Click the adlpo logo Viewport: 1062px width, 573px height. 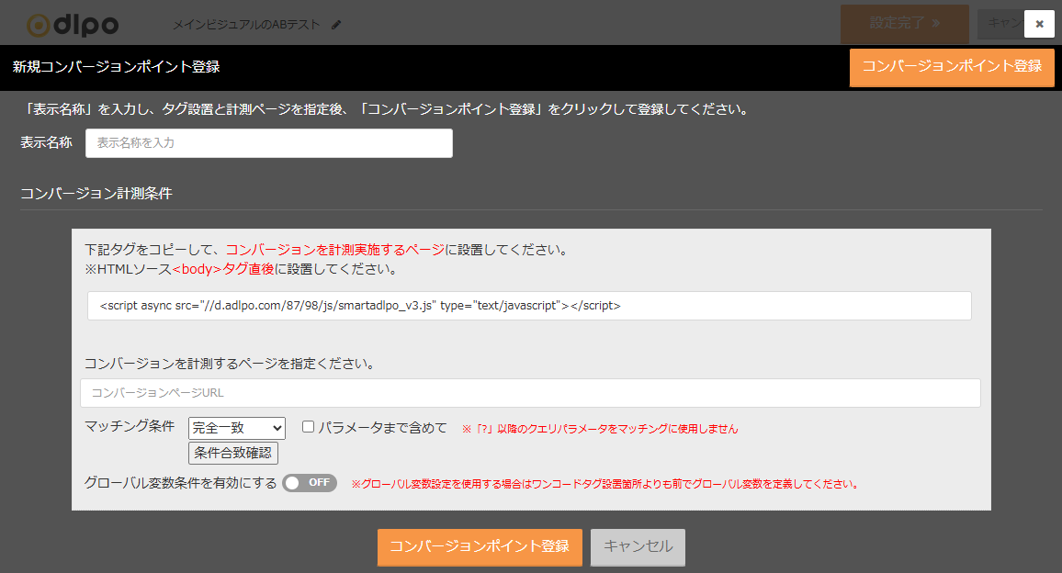pyautogui.click(x=73, y=25)
